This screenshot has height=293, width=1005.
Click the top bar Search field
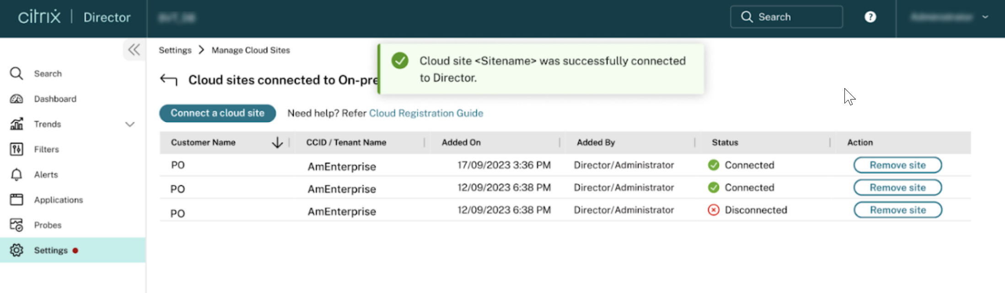pyautogui.click(x=786, y=17)
